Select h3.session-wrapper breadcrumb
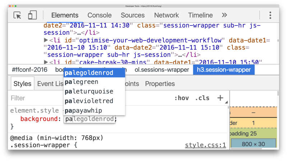 coord(224,70)
